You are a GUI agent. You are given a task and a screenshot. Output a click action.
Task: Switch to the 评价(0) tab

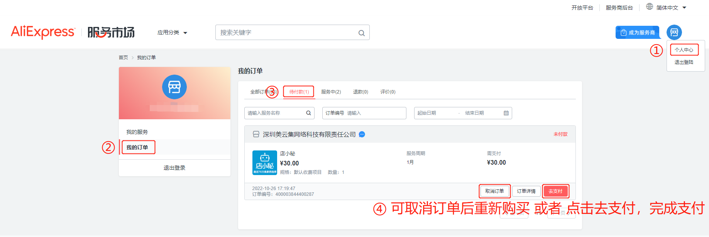(x=388, y=92)
